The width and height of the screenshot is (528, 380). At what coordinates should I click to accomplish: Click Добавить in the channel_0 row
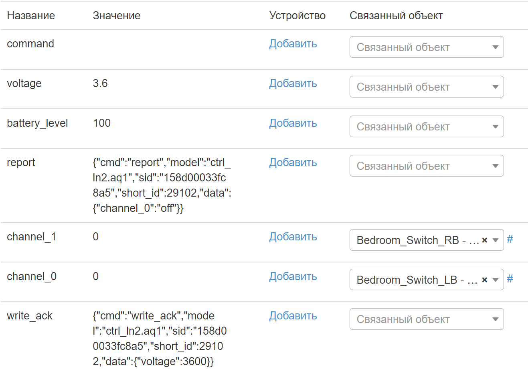[293, 276]
